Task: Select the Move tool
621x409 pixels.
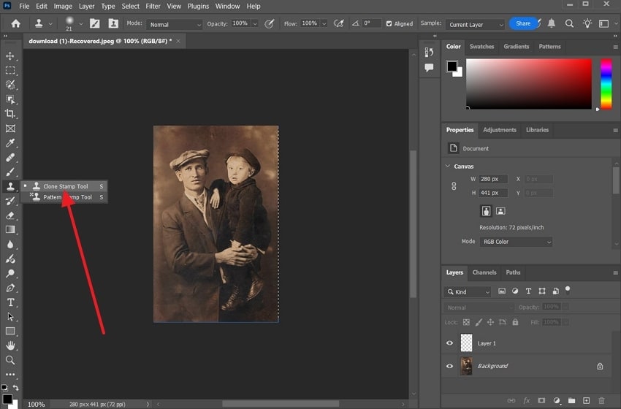Action: point(10,56)
